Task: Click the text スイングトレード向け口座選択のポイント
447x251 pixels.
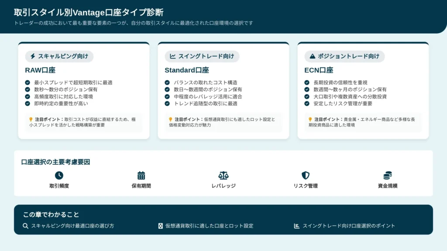Action: click(349, 226)
